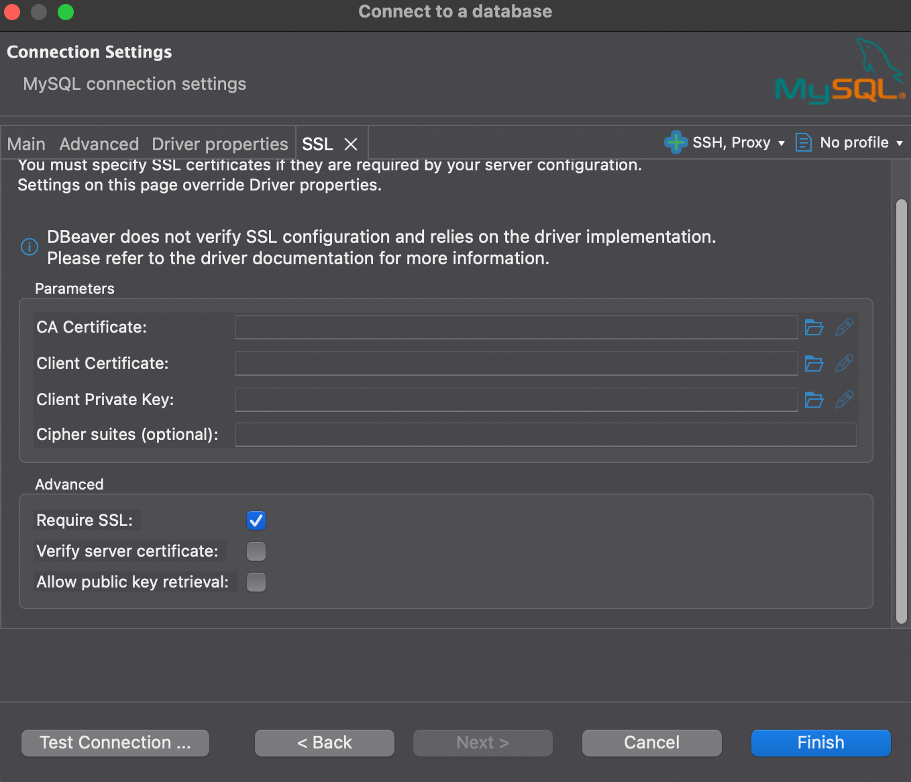The width and height of the screenshot is (911, 782).
Task: Enable Allow public key retrieval checkbox
Action: pyautogui.click(x=256, y=582)
